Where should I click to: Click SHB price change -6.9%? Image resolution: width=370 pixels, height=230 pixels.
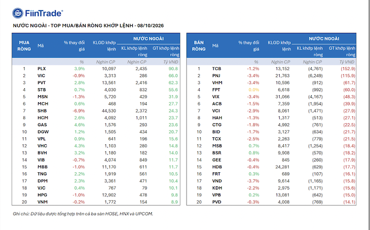(x=79, y=111)
